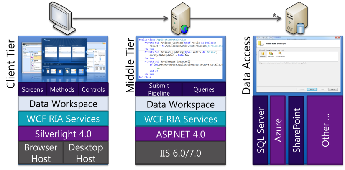Click the Desktop Host box
The image size is (345, 170).
86,153
